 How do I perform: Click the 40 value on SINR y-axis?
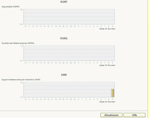pyautogui.click(x=22, y=83)
